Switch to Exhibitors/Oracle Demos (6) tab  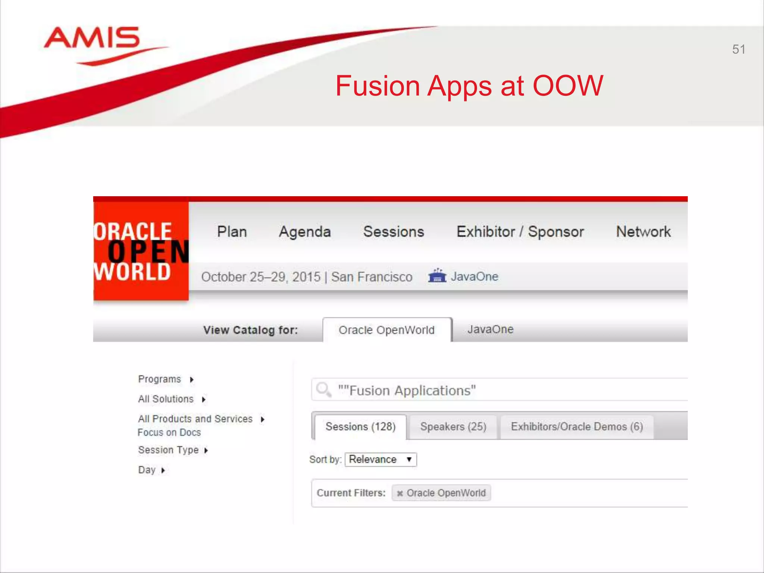577,427
